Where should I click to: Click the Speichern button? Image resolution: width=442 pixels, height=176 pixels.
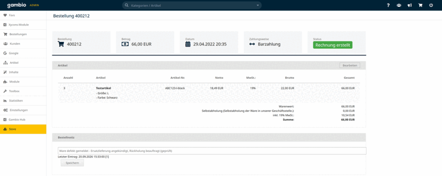click(x=72, y=163)
